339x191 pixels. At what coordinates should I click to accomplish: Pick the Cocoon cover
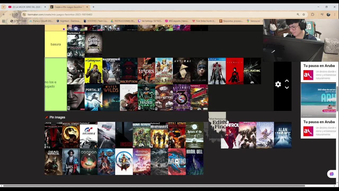coord(88,162)
